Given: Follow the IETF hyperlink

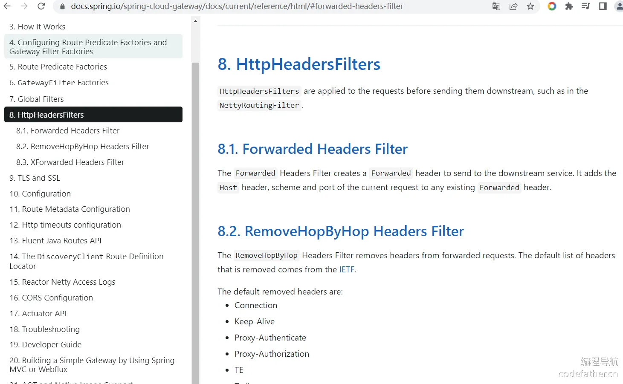Looking at the screenshot, I should click(x=347, y=270).
